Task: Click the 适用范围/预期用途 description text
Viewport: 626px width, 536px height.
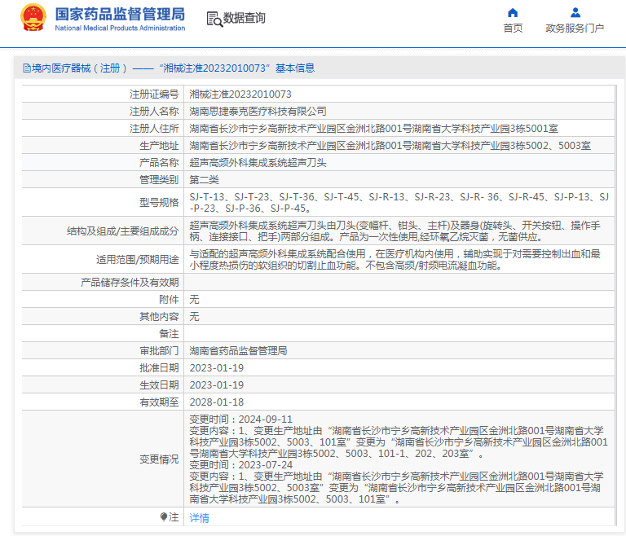Action: 395,259
